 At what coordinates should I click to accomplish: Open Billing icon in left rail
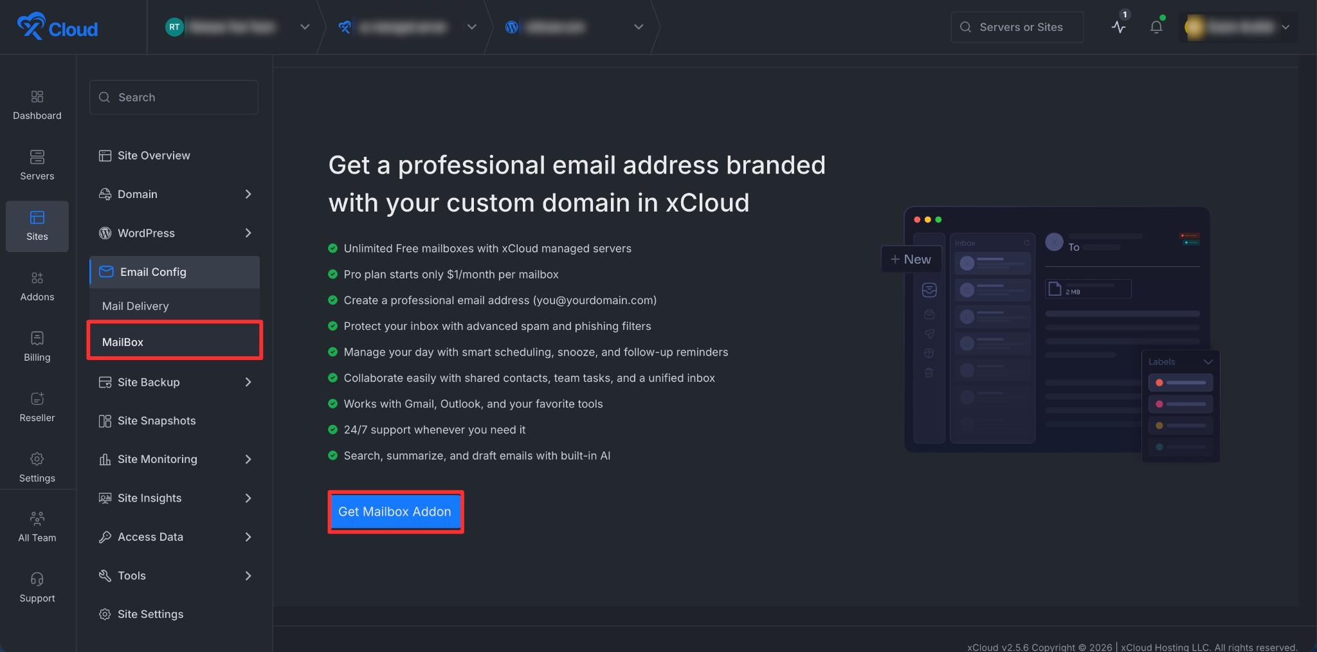click(37, 338)
